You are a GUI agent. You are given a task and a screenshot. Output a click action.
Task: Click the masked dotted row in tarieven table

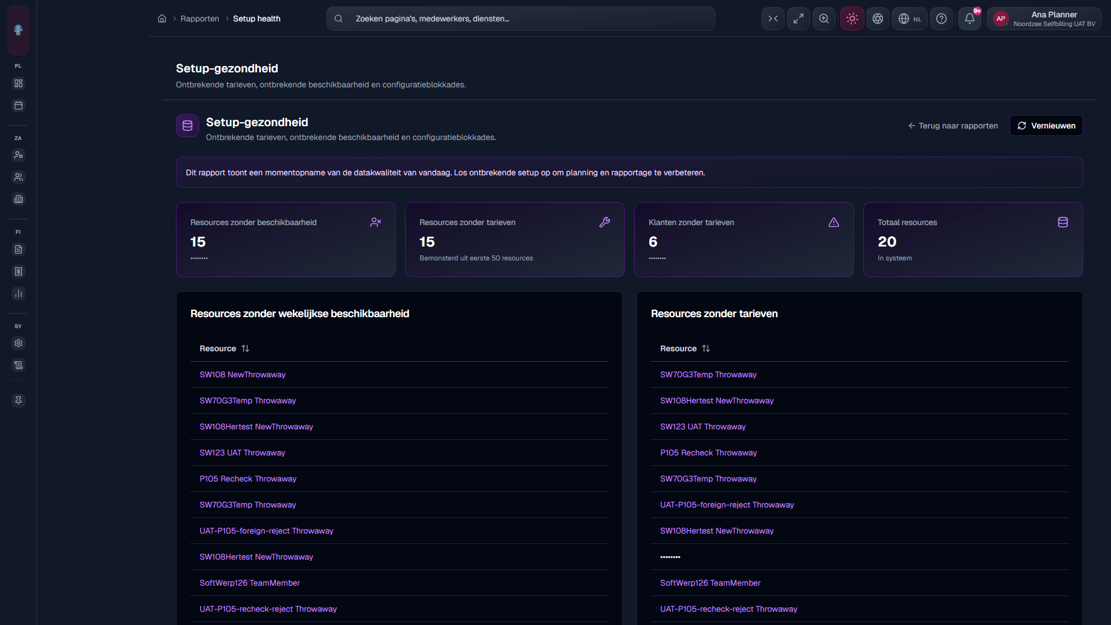coord(860,557)
